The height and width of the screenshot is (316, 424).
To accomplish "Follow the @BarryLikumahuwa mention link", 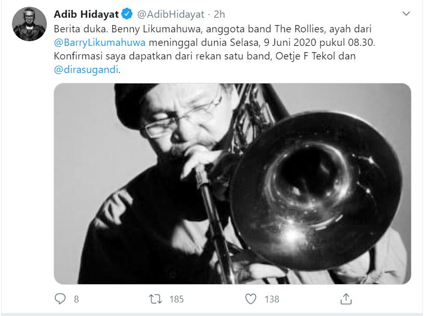I will pyautogui.click(x=100, y=43).
